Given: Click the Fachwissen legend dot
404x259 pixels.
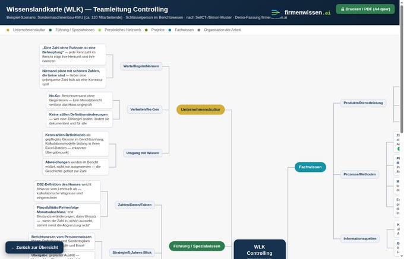Looking at the screenshot, I should click(170, 30).
